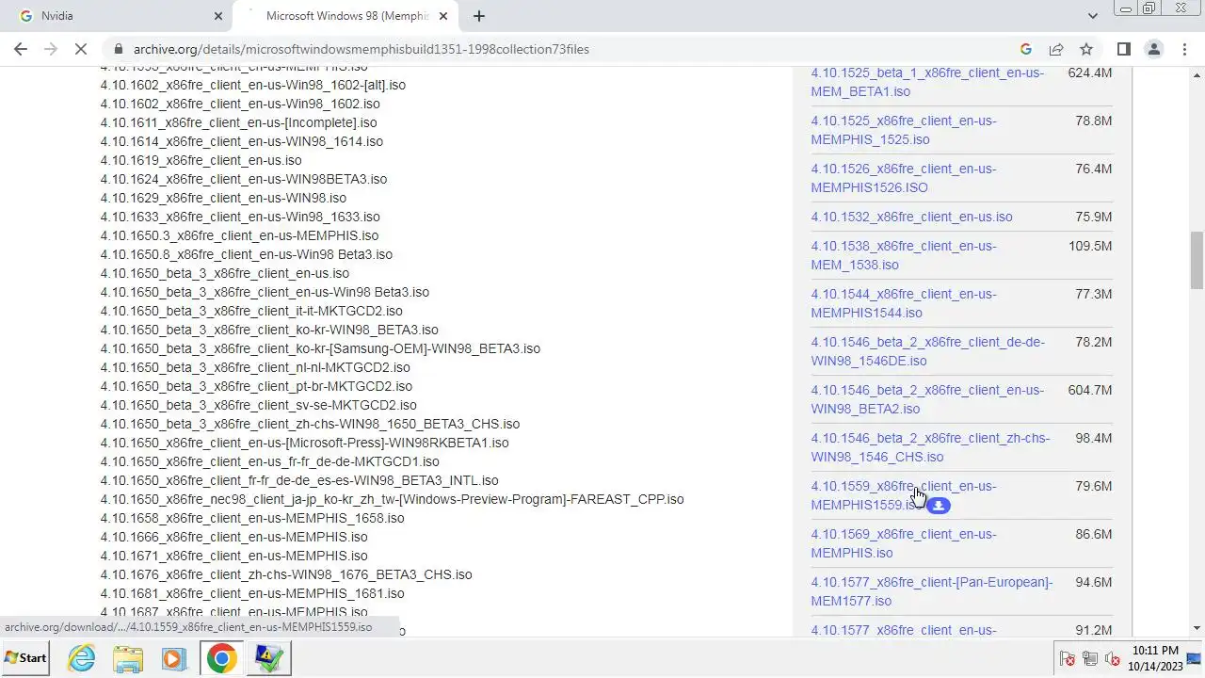Select text 4.10.1611 [Incomplete].iso
Image resolution: width=1205 pixels, height=678 pixels.
[238, 122]
